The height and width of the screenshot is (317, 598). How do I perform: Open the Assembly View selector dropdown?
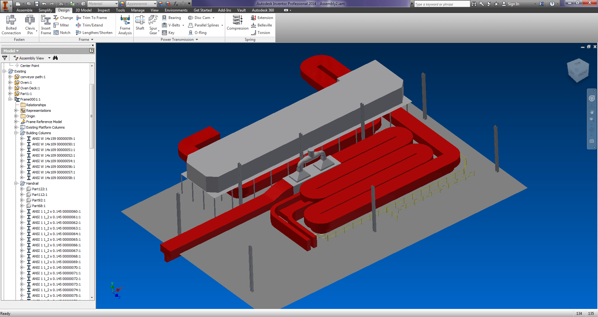49,58
